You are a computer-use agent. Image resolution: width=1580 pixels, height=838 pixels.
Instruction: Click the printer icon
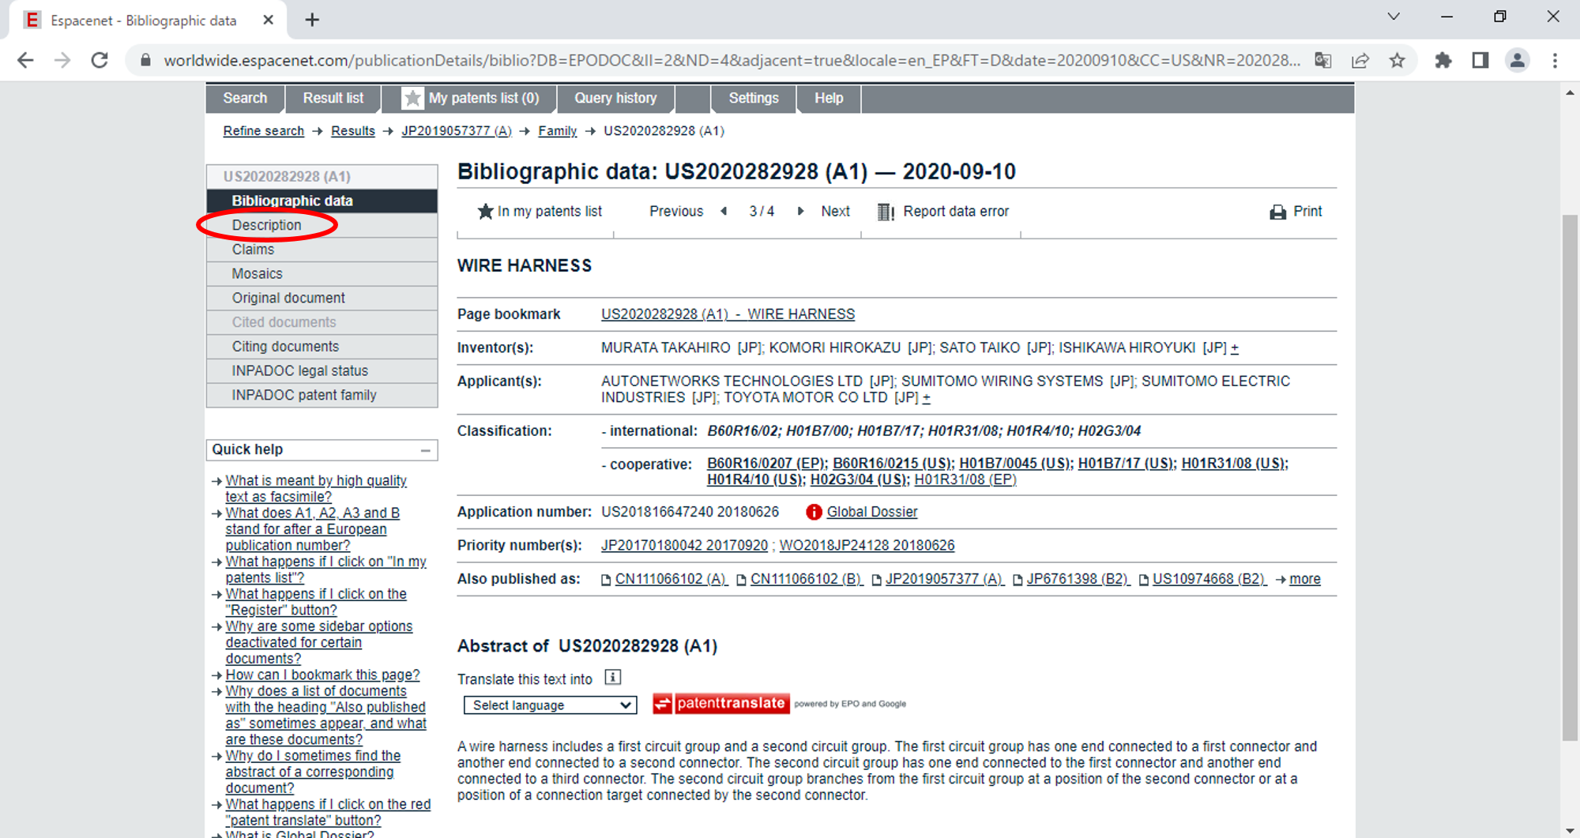pos(1277,212)
